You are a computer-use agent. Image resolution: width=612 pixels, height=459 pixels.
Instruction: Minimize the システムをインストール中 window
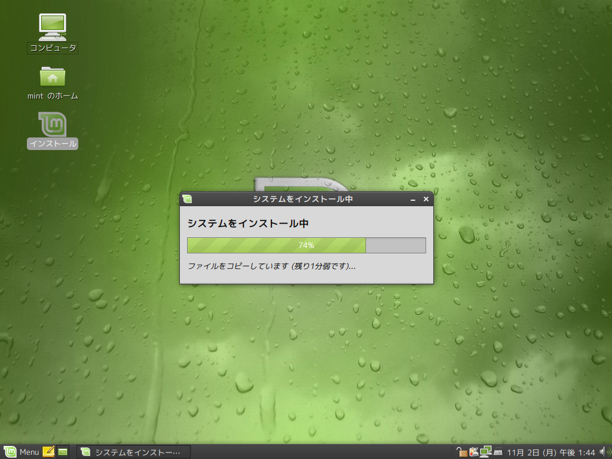(413, 200)
